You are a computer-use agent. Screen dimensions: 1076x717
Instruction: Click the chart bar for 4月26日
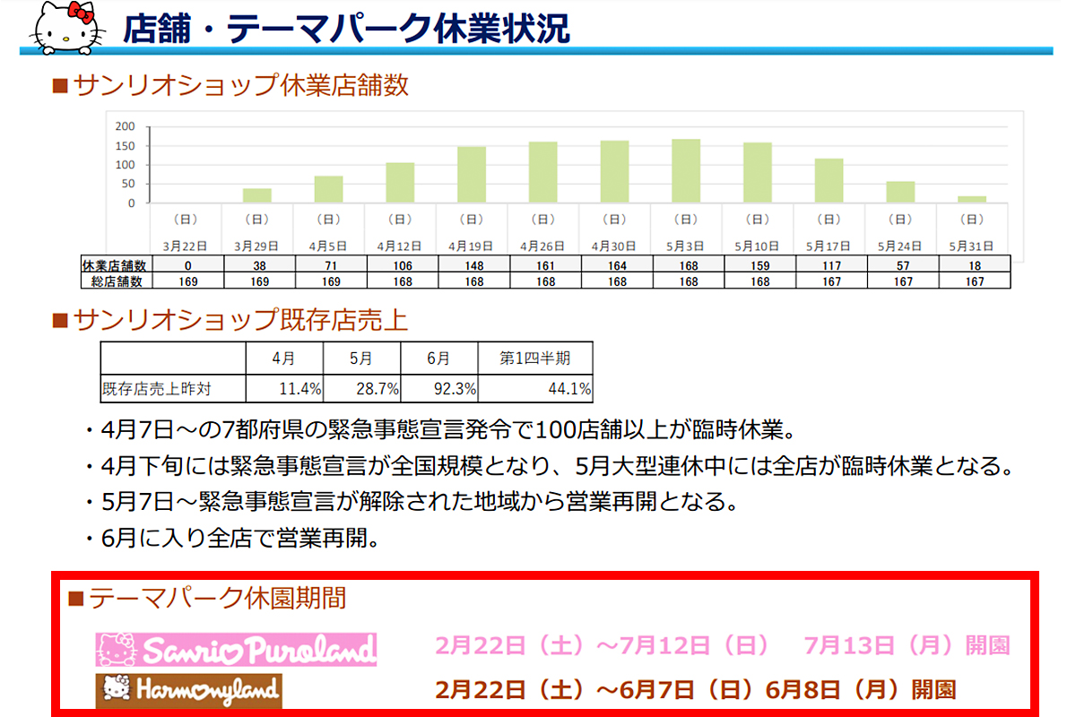543,172
